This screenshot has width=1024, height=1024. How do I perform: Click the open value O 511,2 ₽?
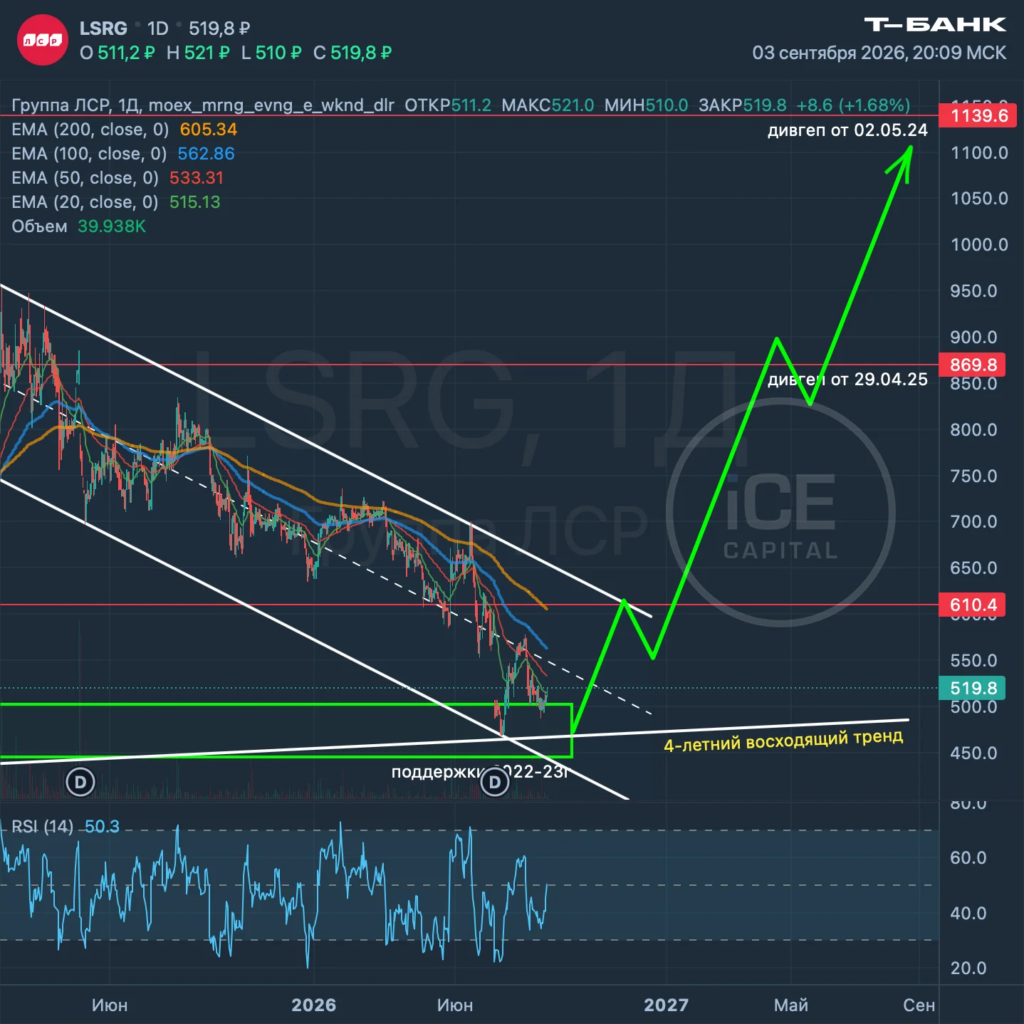pos(117,53)
